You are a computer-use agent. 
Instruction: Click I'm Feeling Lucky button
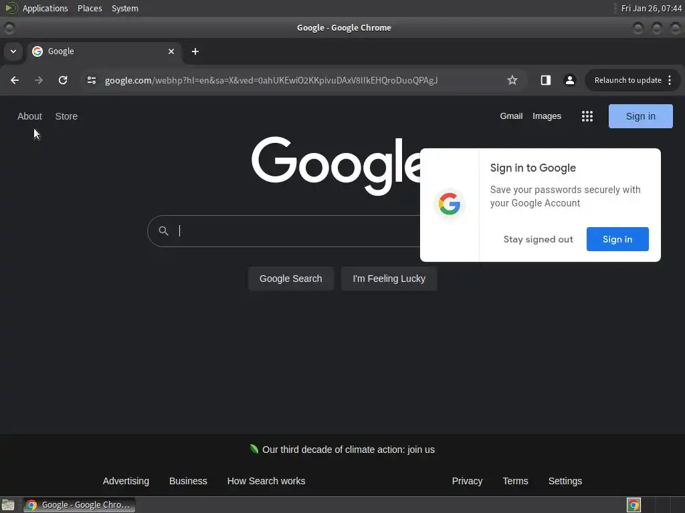(389, 279)
